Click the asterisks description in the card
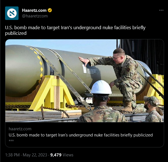 (11, 140)
